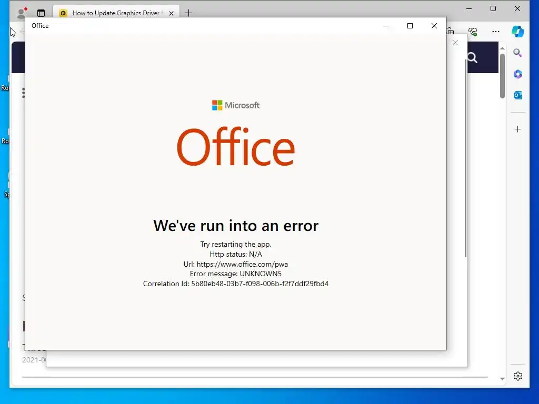Close the Edge browser window

(517, 8)
